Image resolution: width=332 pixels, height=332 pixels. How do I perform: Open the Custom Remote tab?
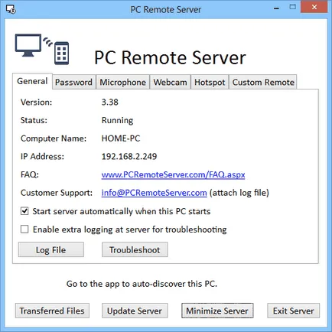[x=263, y=82]
